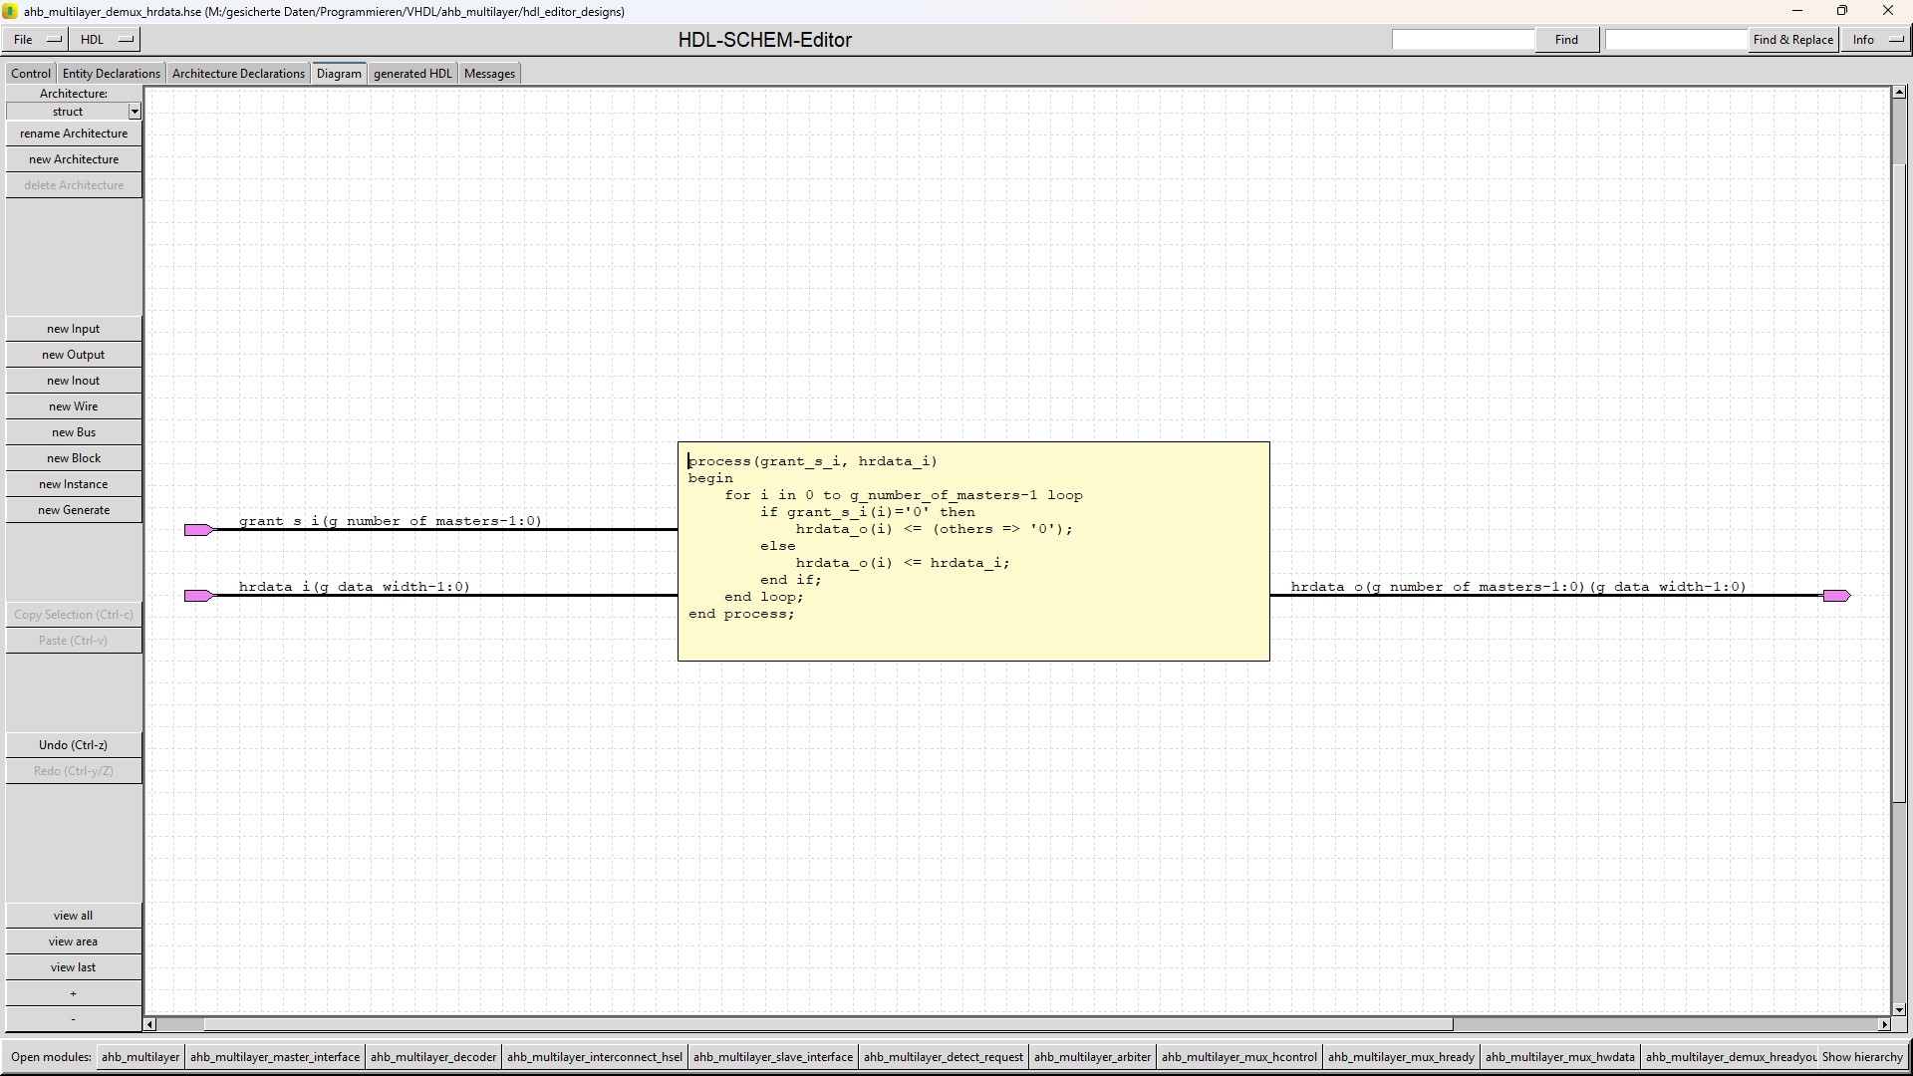Click the zoom out minus button
1913x1076 pixels.
(73, 1019)
